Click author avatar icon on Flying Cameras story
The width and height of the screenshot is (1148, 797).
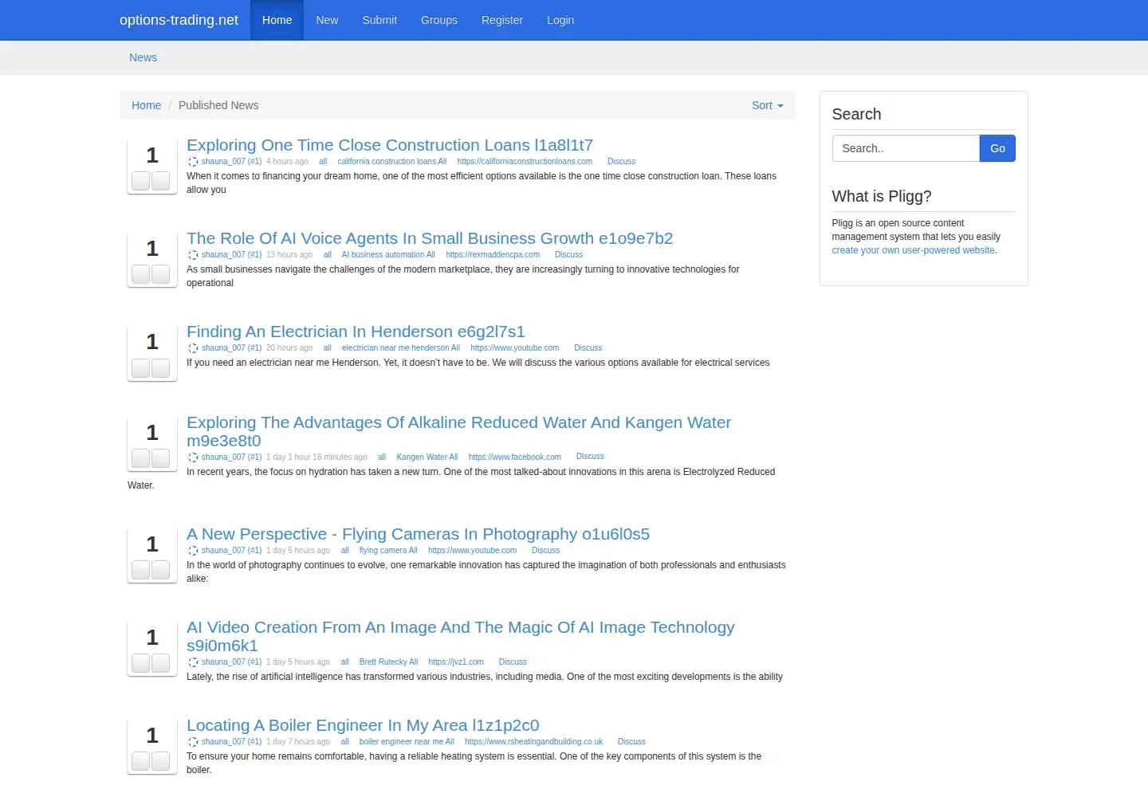coord(193,551)
